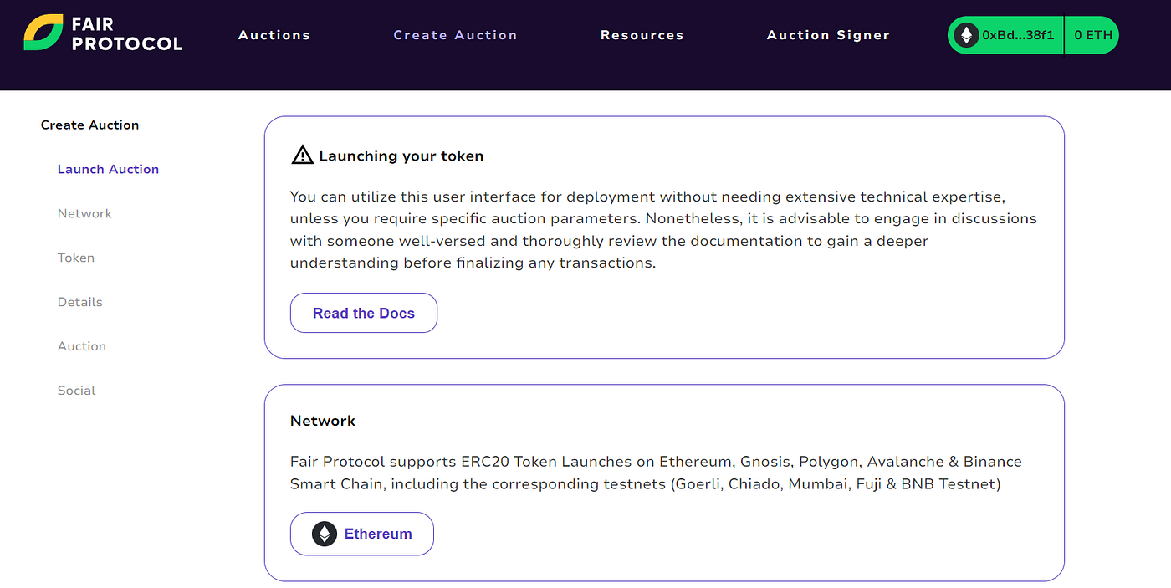This screenshot has height=588, width=1171.
Task: Switch to the Create Auction nav tab
Action: 455,35
